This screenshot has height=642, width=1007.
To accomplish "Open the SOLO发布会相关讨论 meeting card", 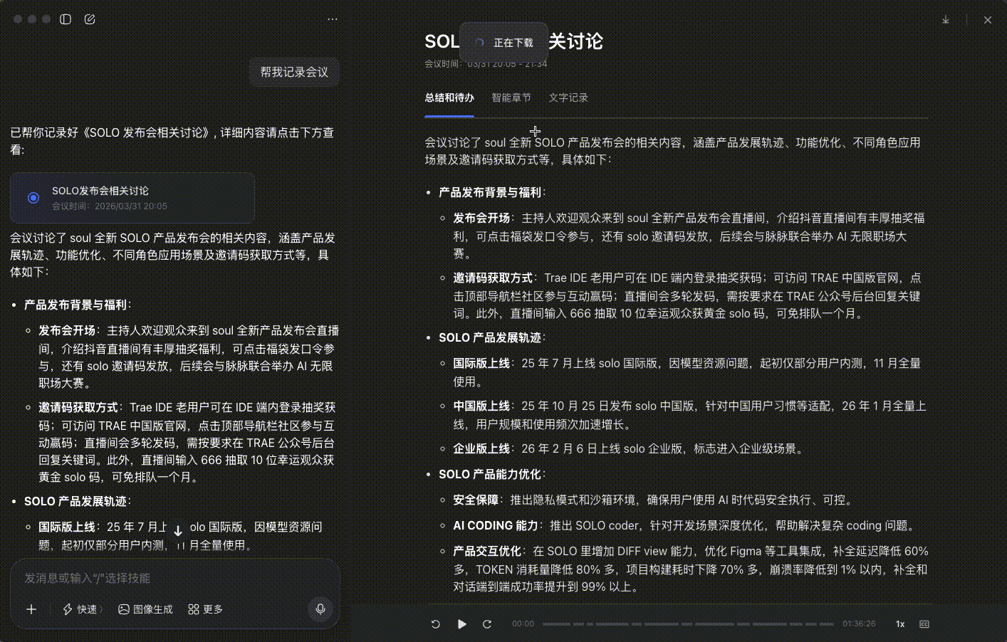I will click(132, 198).
